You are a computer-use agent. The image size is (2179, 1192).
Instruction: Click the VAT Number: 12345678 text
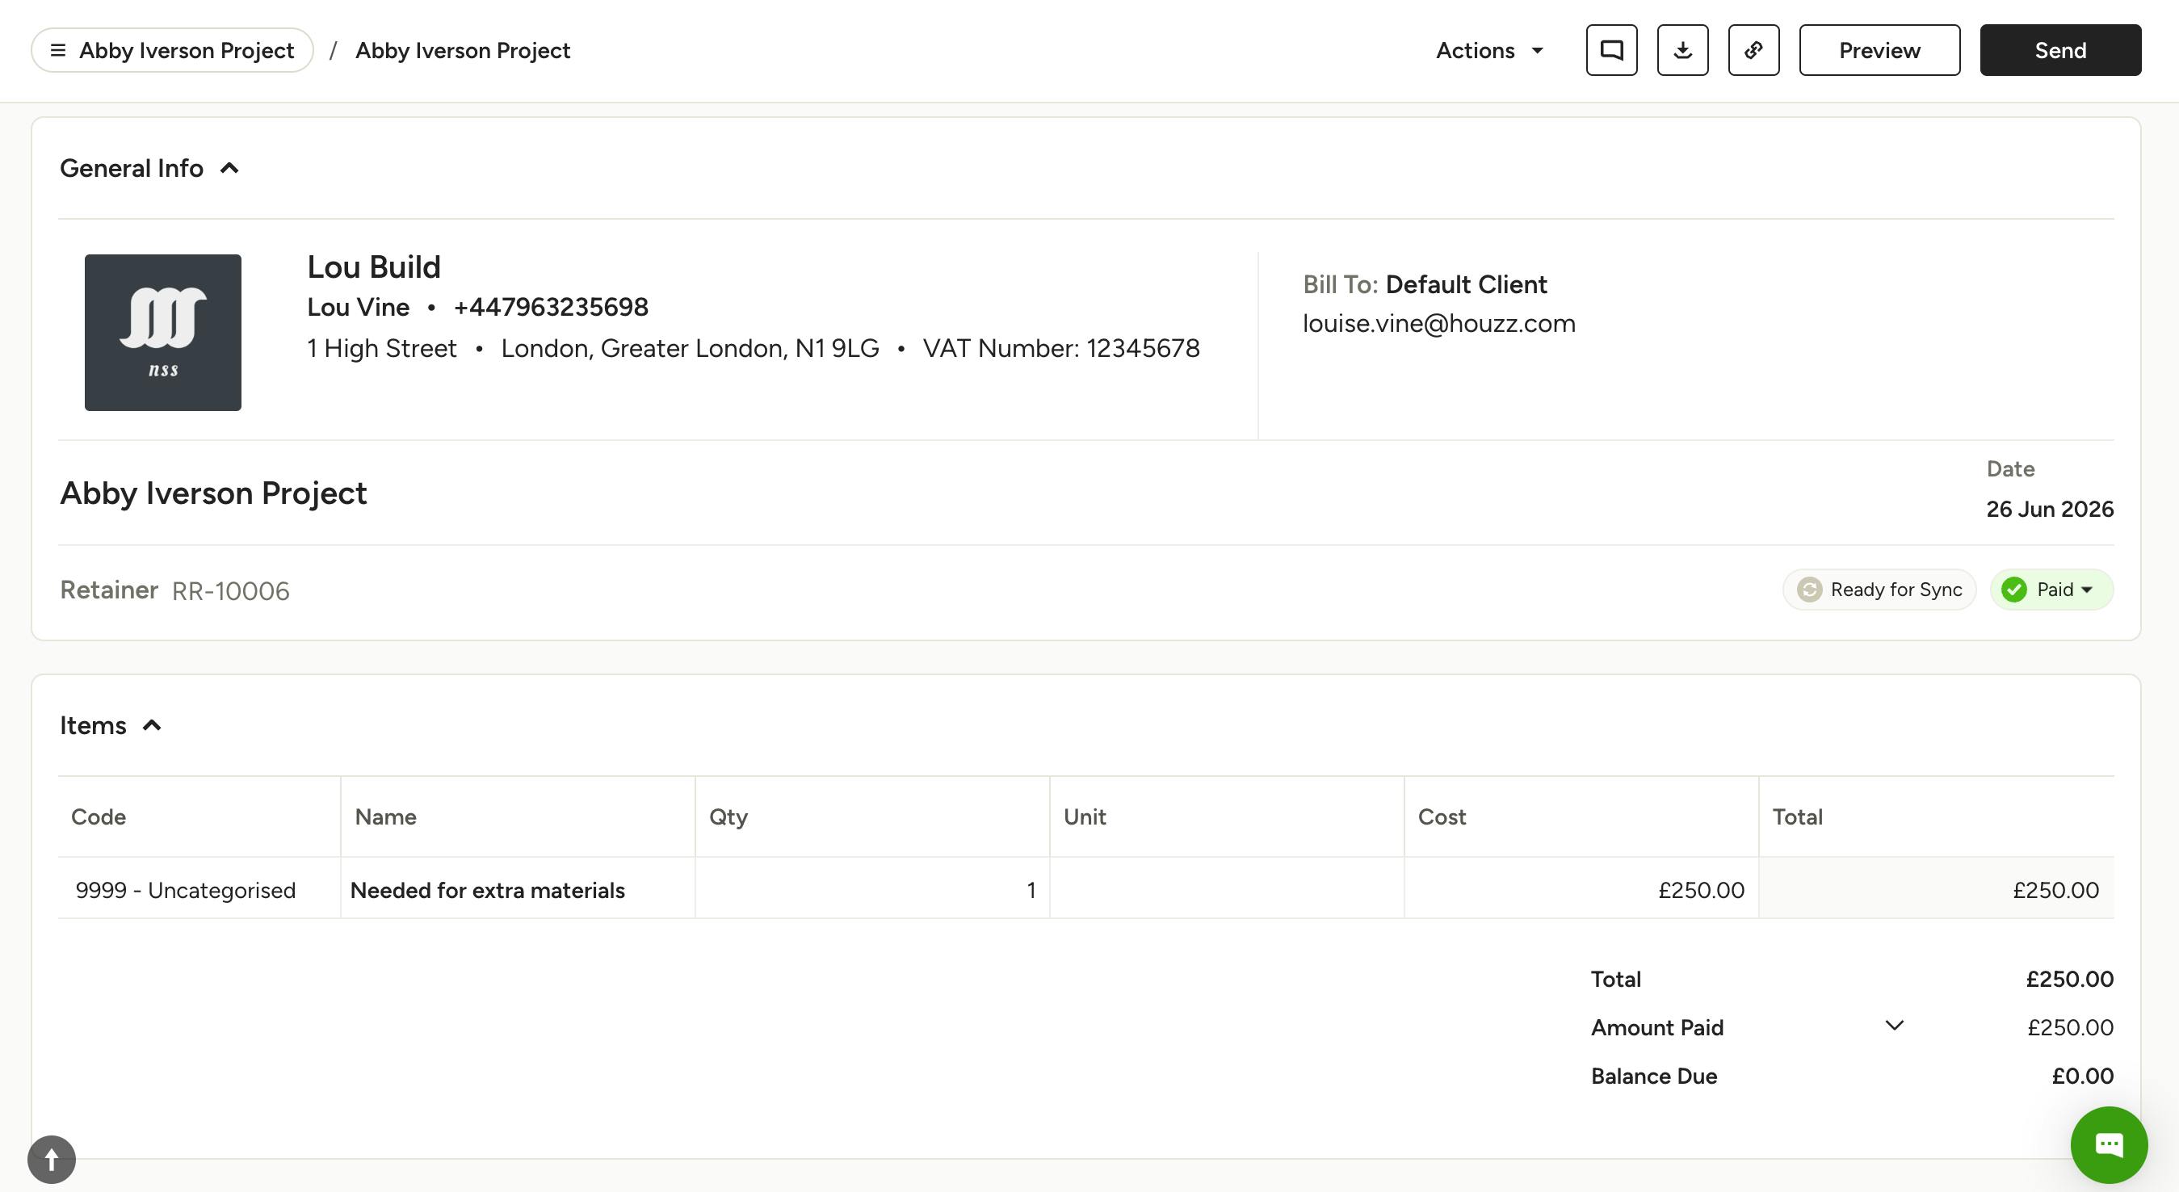point(1060,348)
